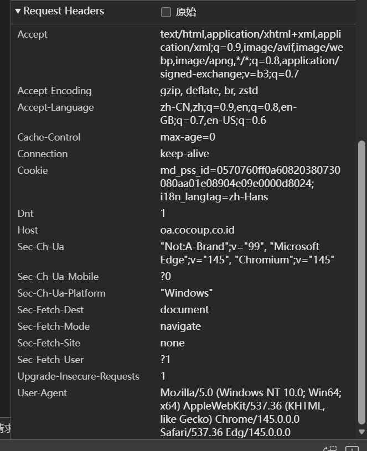Click the navigate Sec-Fetch-Mode value

coord(180,326)
